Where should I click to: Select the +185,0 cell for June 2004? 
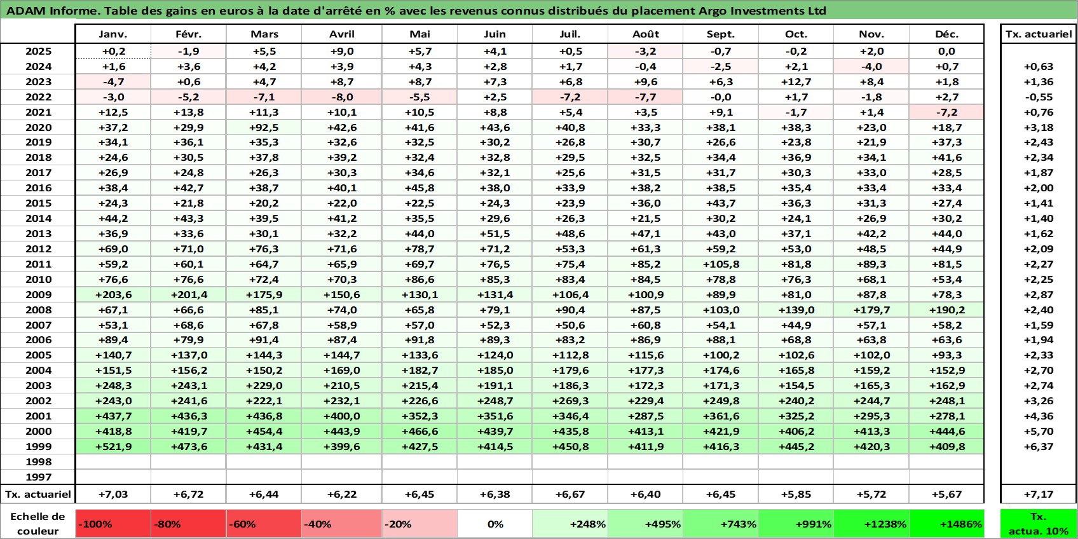pos(495,370)
